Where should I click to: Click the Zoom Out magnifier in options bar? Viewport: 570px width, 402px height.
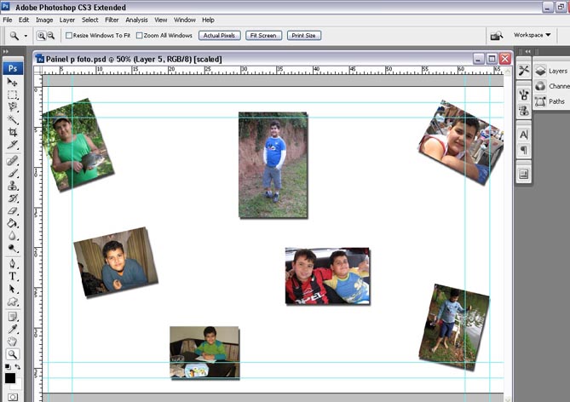point(50,36)
